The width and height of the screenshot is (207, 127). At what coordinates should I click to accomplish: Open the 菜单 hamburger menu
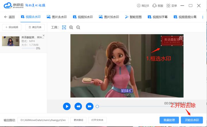(172, 6)
